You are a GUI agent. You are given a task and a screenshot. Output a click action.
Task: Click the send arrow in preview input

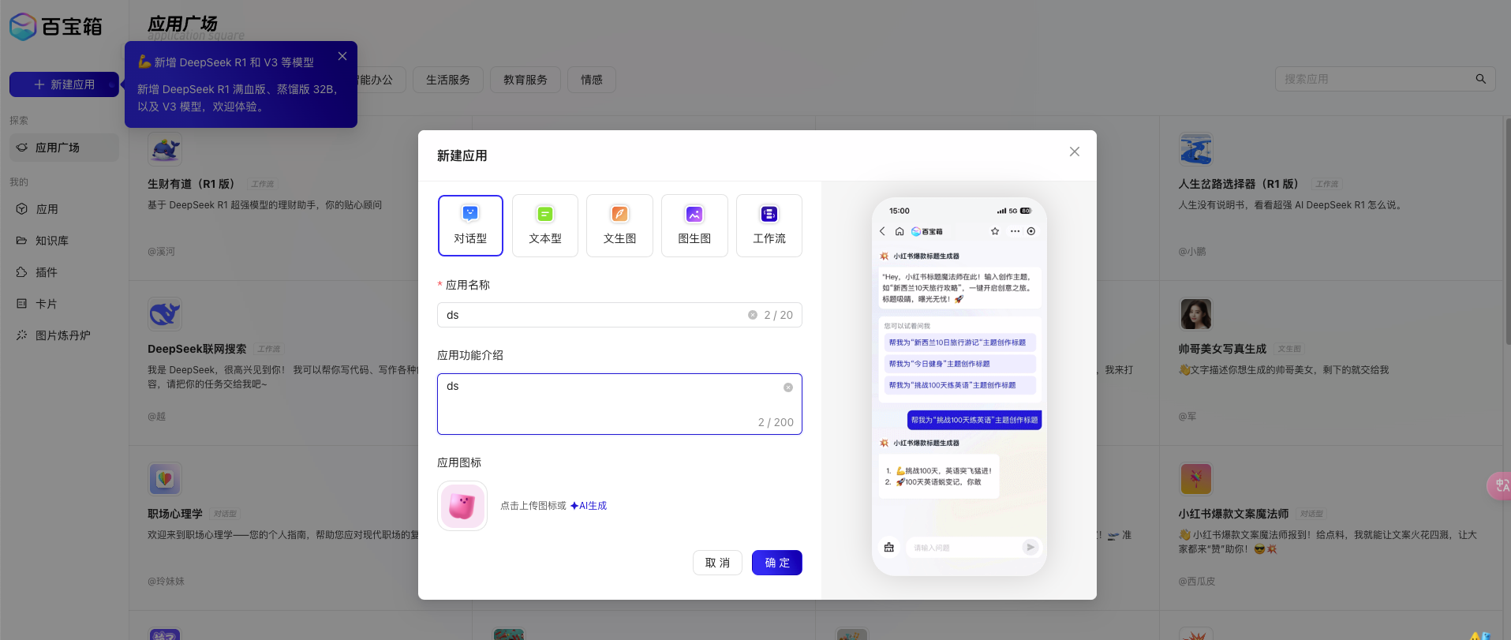click(x=1030, y=547)
